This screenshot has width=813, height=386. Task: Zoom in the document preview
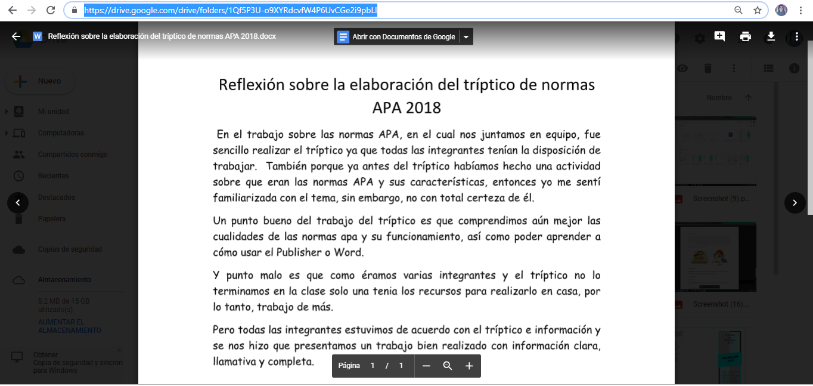click(469, 366)
